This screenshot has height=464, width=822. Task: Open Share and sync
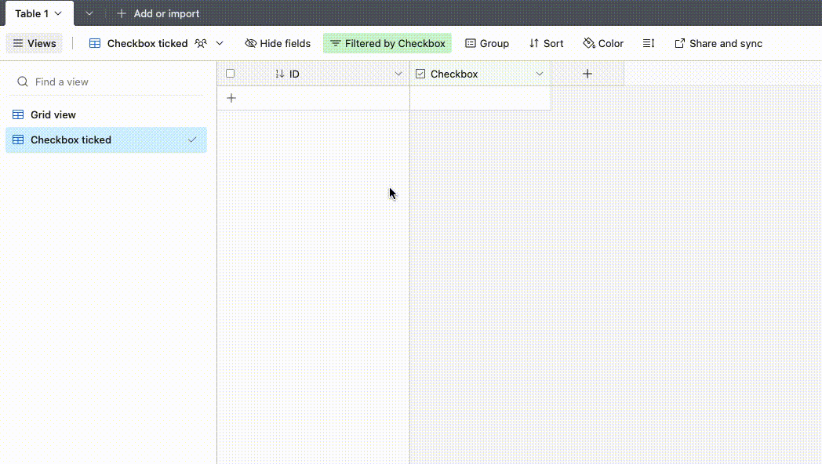[718, 43]
